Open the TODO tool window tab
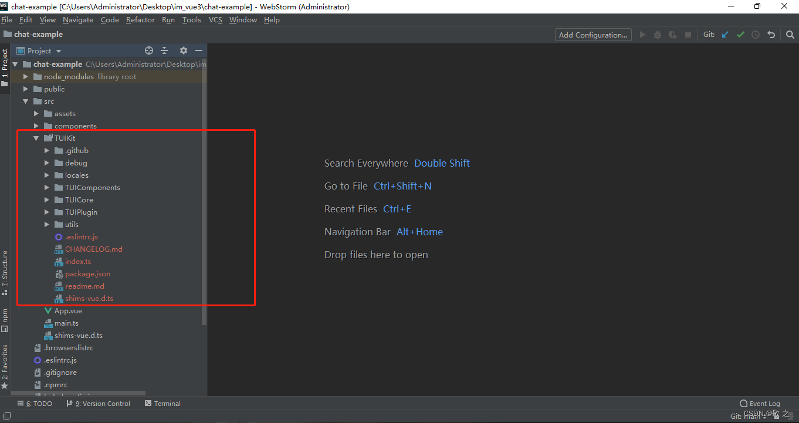This screenshot has width=799, height=423. 35,404
